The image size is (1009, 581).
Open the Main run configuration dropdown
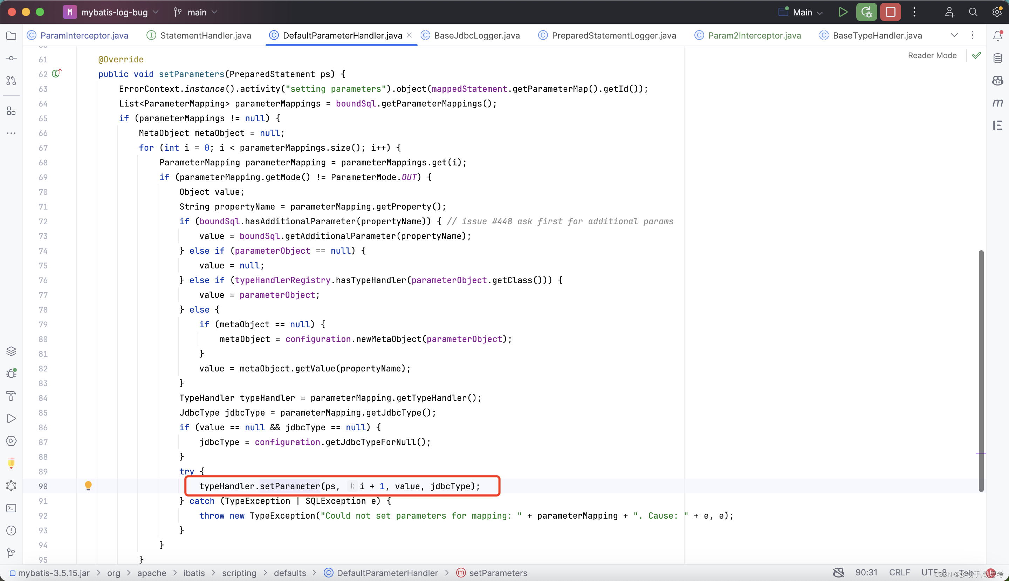coord(801,12)
